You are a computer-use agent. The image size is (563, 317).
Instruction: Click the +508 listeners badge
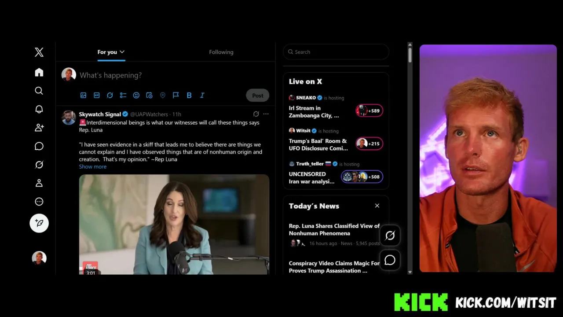click(362, 177)
